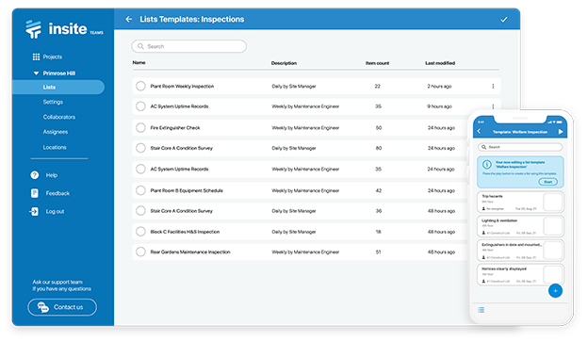Open the Projects sidebar item

coord(53,57)
